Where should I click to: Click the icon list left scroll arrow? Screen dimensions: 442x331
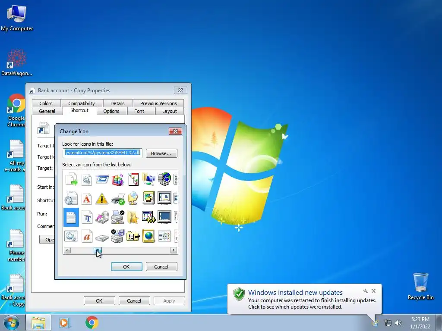67,250
